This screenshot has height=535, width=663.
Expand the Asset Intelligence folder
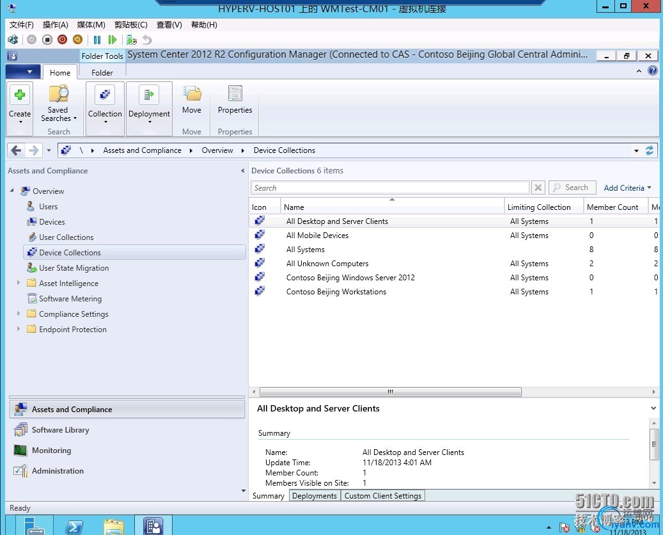coord(18,282)
